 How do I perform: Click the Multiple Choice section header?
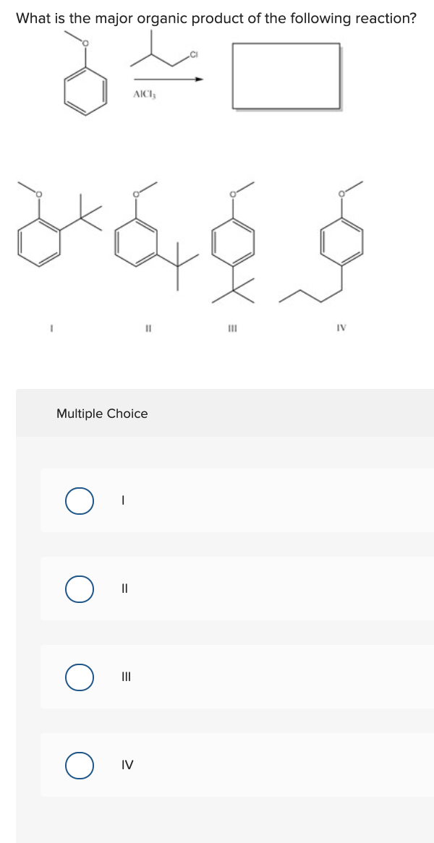pos(103,414)
